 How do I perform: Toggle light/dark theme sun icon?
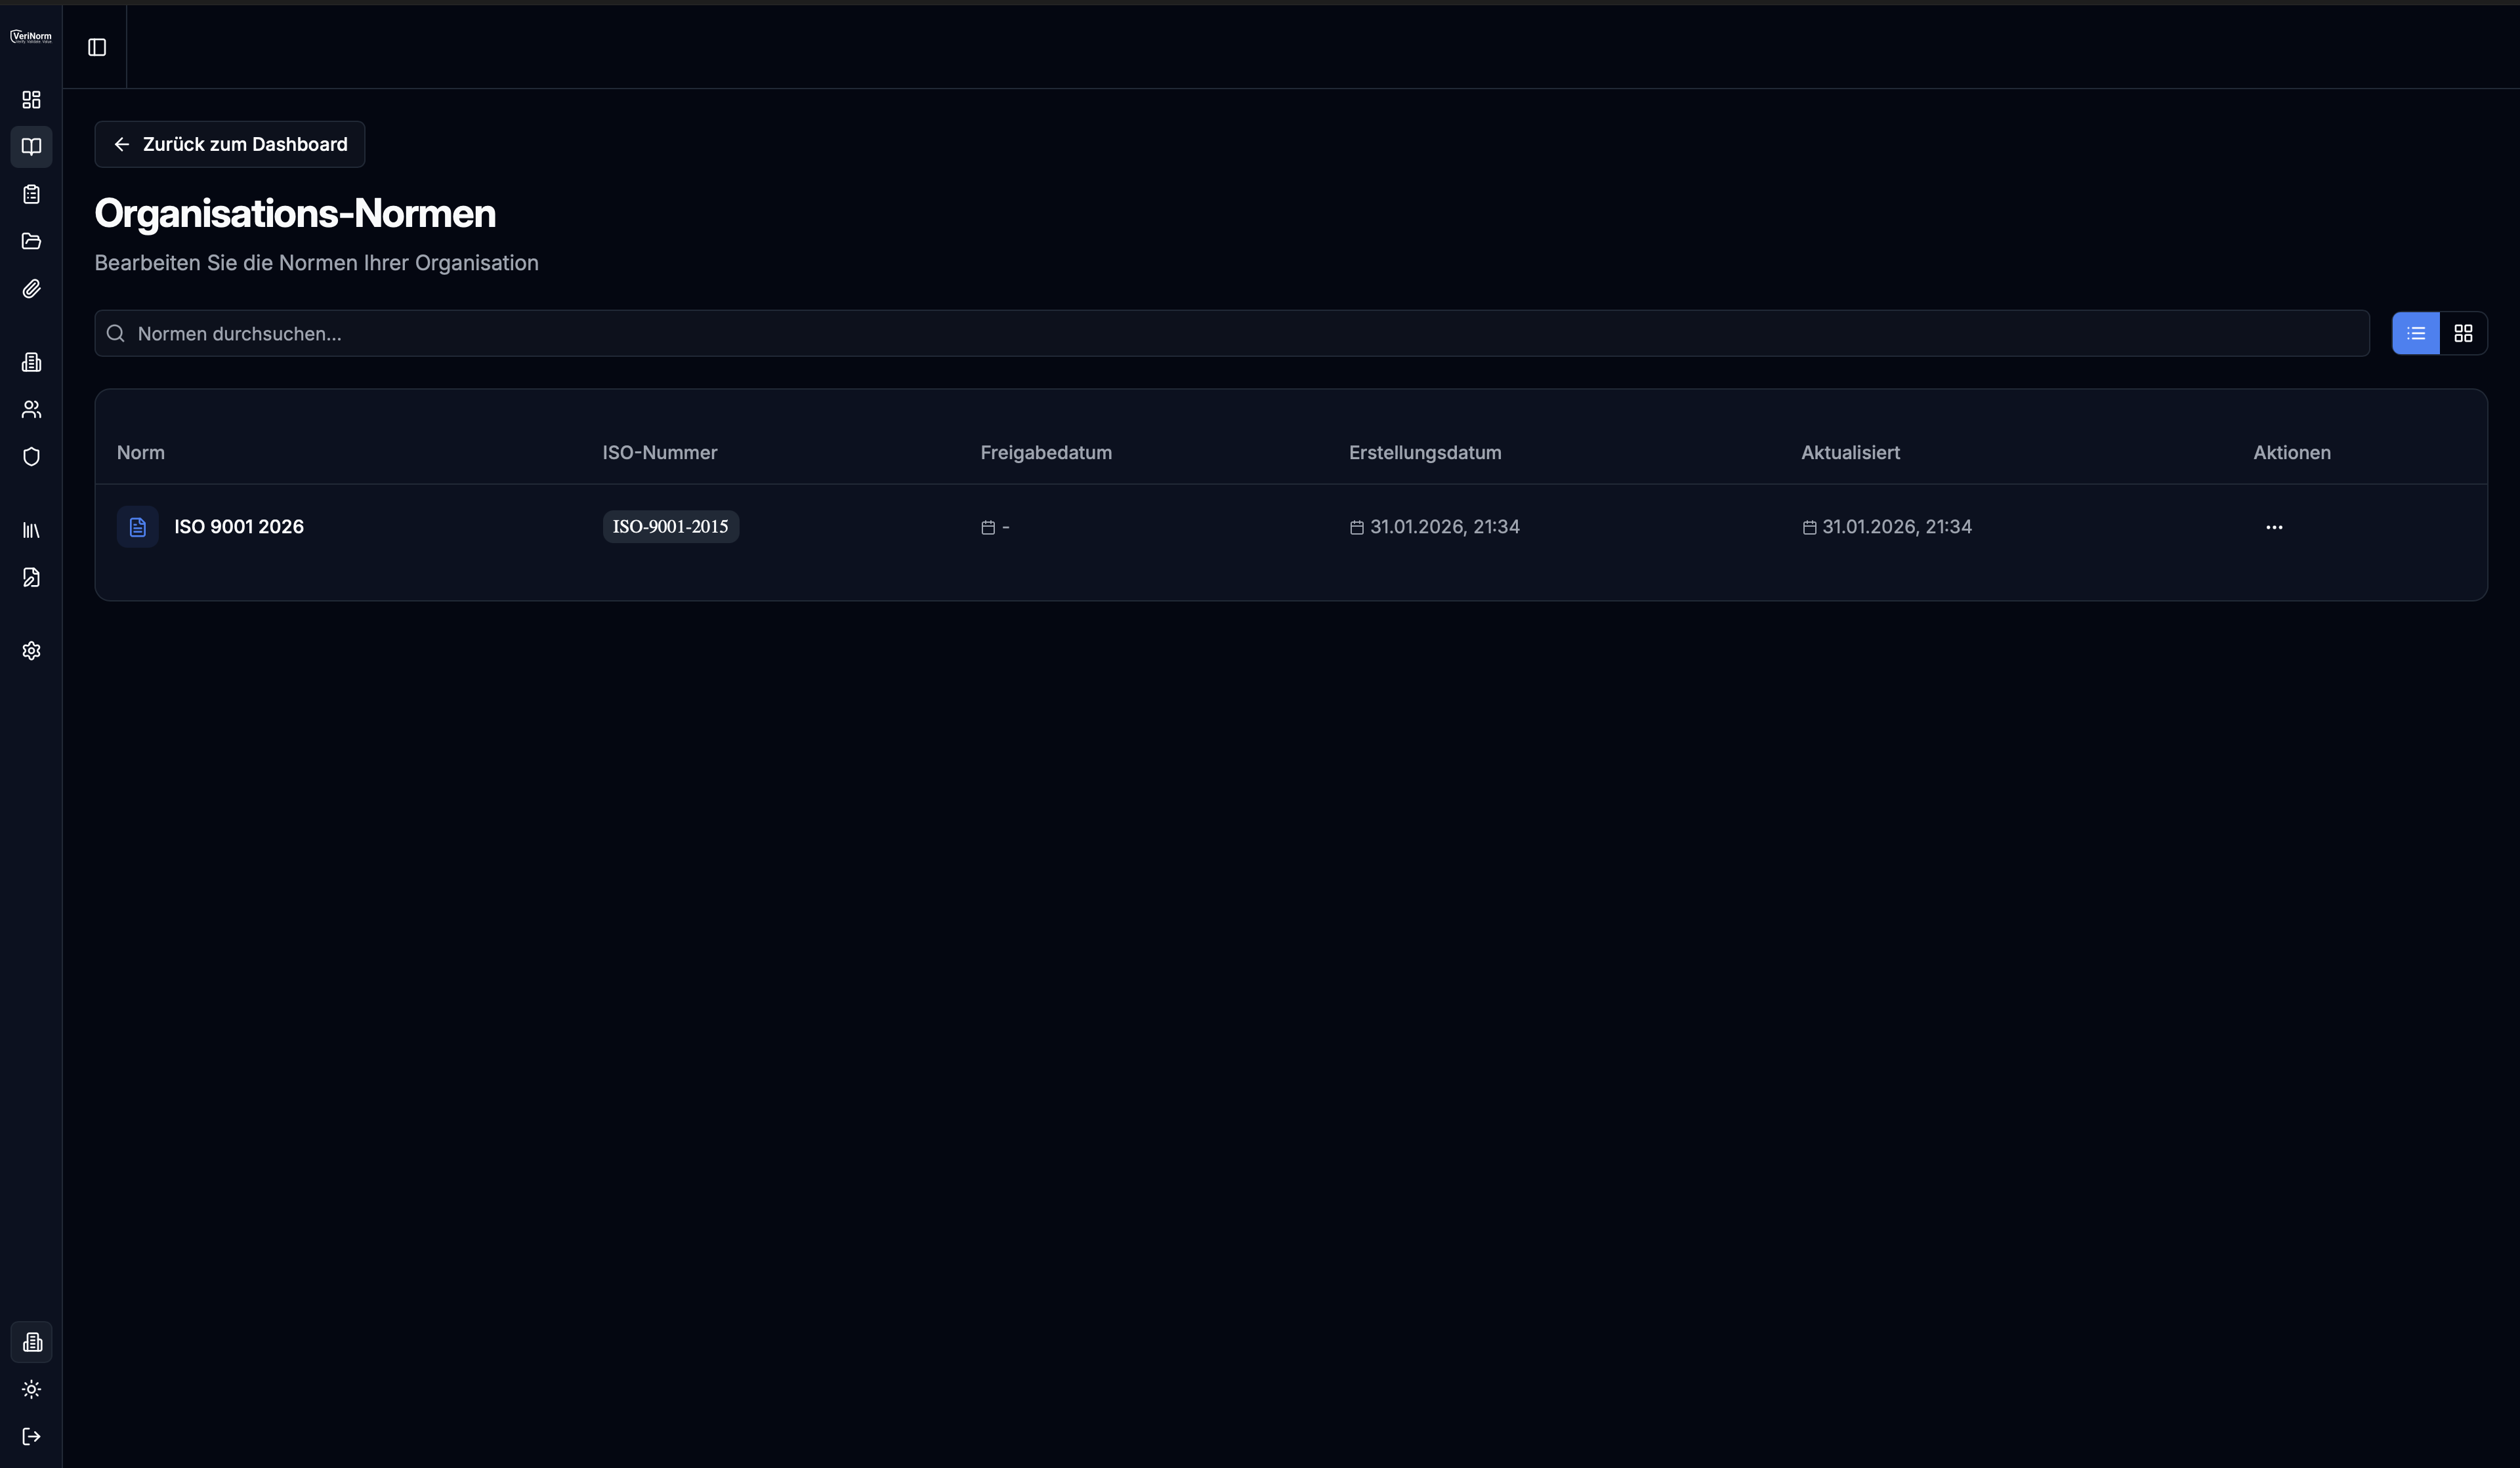click(x=31, y=1389)
